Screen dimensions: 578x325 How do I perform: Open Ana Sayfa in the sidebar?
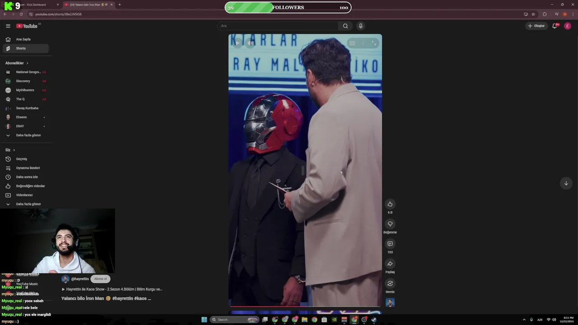coord(26,39)
